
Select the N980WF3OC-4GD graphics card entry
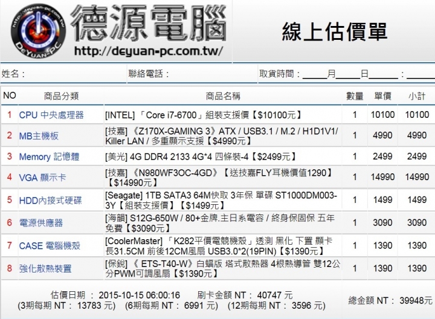point(219,178)
